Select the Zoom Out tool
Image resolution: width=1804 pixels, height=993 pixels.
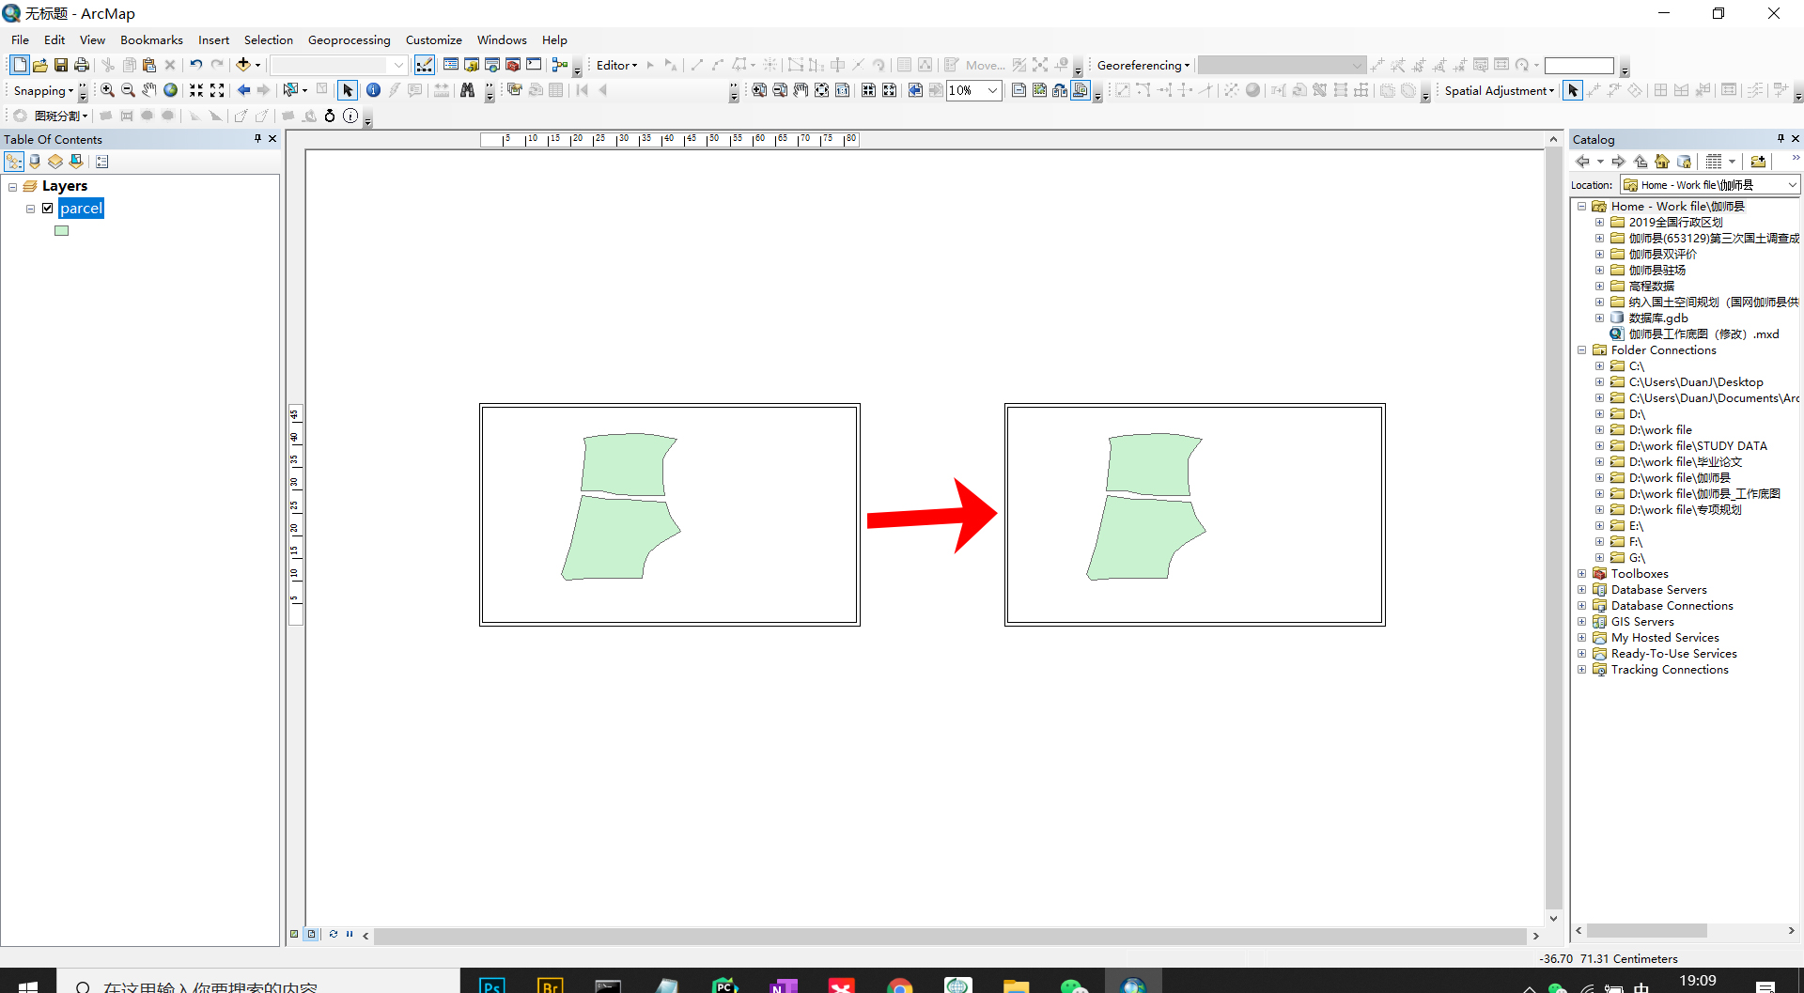tap(128, 90)
